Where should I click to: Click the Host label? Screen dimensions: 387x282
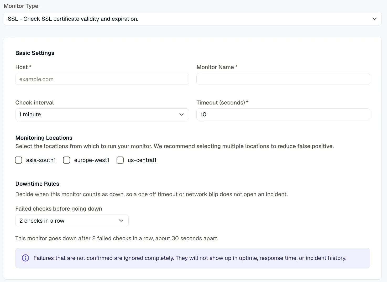pos(23,67)
